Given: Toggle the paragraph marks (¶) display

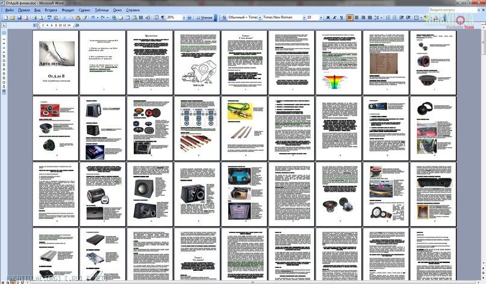Looking at the screenshot, I should click(162, 17).
